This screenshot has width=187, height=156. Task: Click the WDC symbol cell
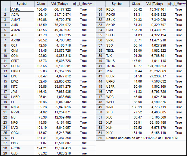117,97
